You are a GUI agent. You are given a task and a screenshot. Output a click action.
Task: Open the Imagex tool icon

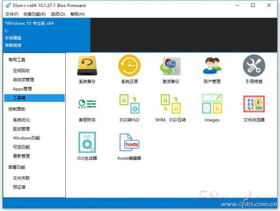click(212, 104)
